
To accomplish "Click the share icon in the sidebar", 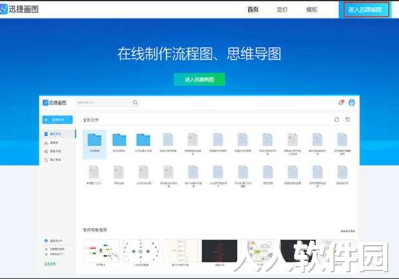I will [x=46, y=151].
